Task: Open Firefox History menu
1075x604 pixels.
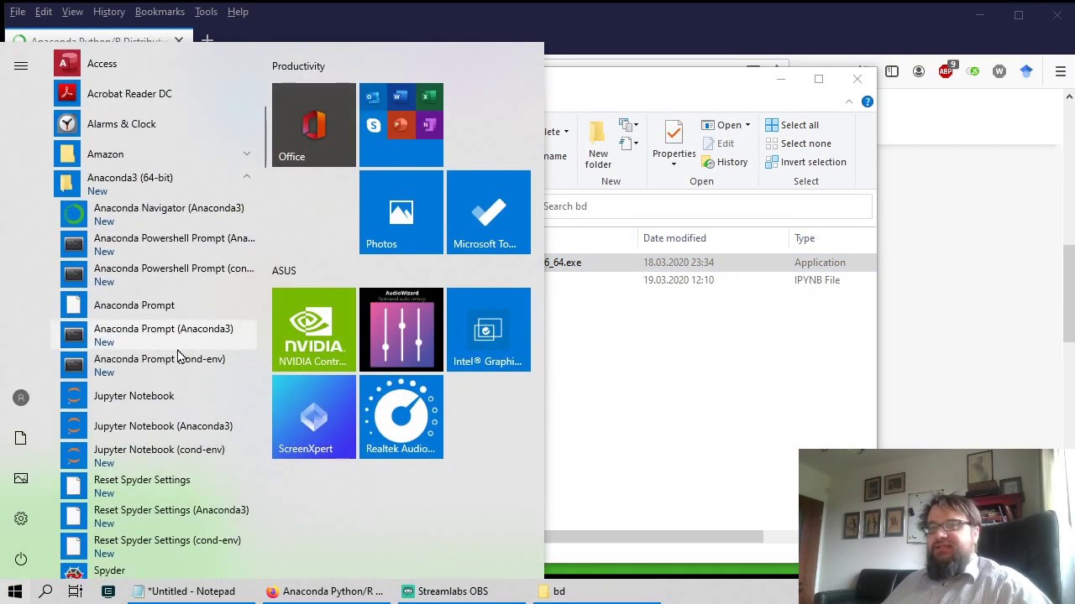Action: coord(108,12)
